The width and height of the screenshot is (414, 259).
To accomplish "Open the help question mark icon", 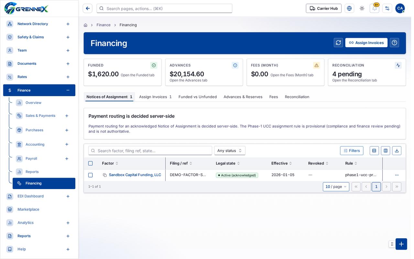I will (x=394, y=43).
